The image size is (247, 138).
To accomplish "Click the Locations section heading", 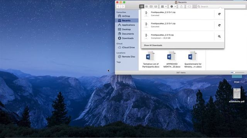I will point(121,53).
